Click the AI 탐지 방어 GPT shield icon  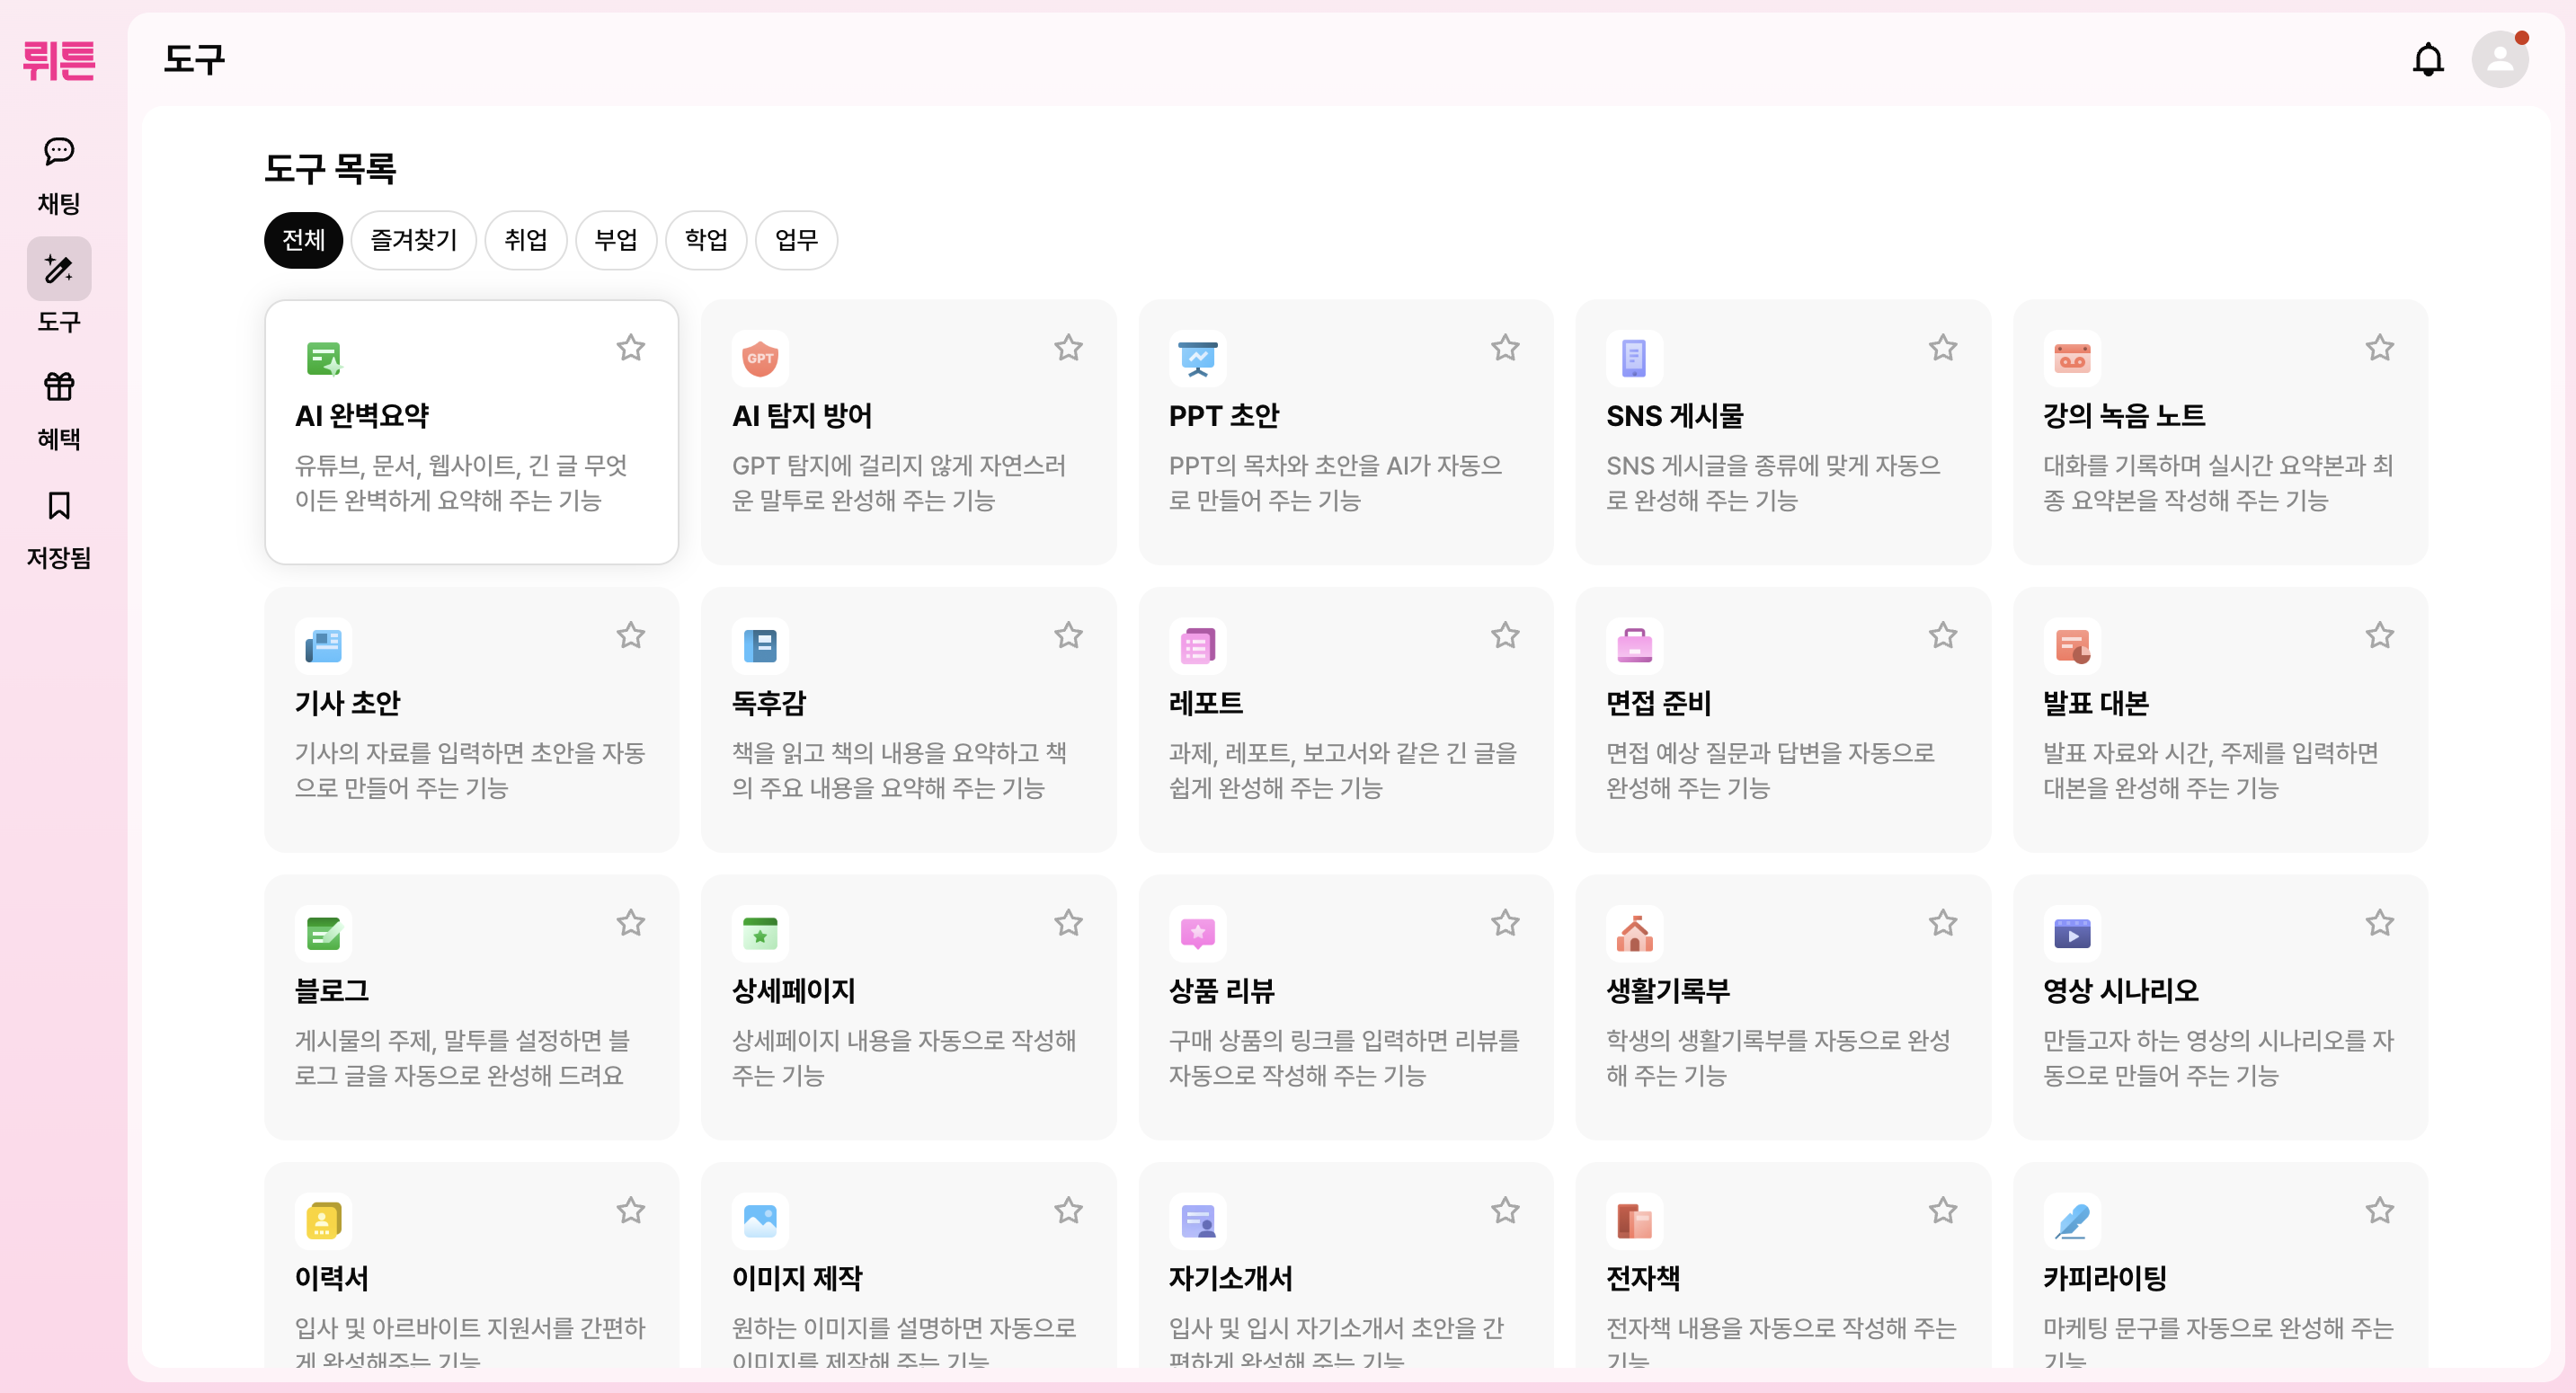tap(760, 358)
